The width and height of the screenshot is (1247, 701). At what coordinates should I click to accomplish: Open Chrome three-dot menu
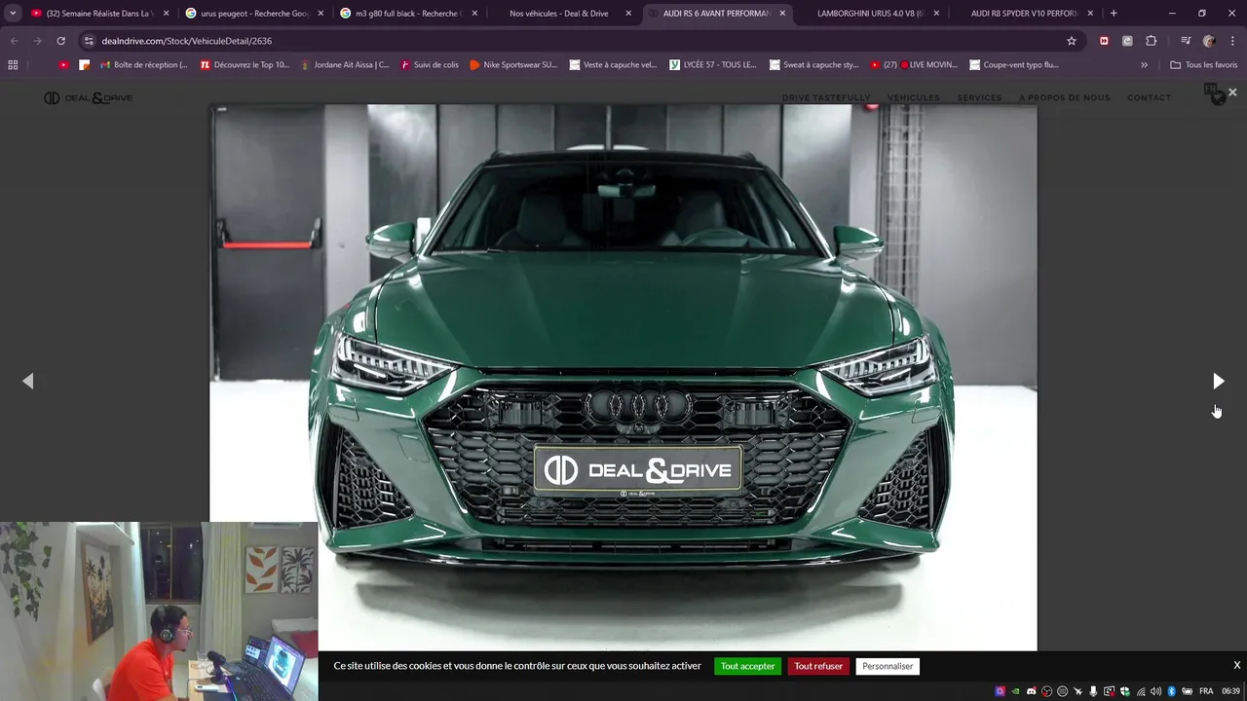[1232, 41]
